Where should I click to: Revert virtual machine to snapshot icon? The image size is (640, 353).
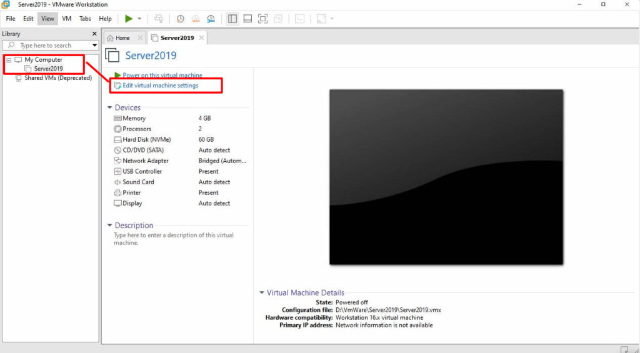coord(196,19)
